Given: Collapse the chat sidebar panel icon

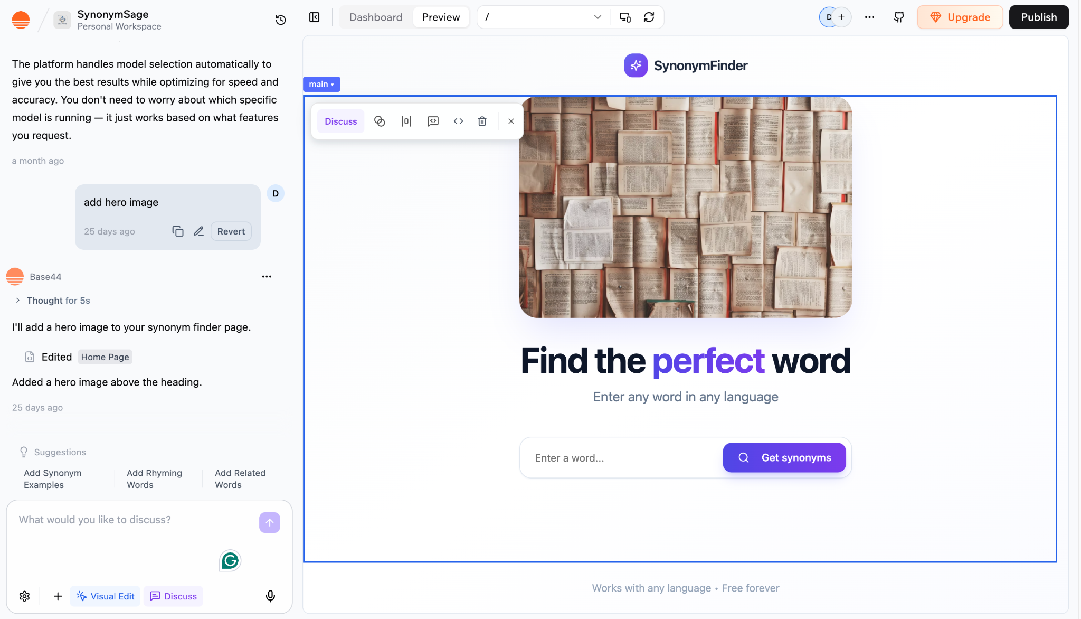Looking at the screenshot, I should (x=315, y=17).
